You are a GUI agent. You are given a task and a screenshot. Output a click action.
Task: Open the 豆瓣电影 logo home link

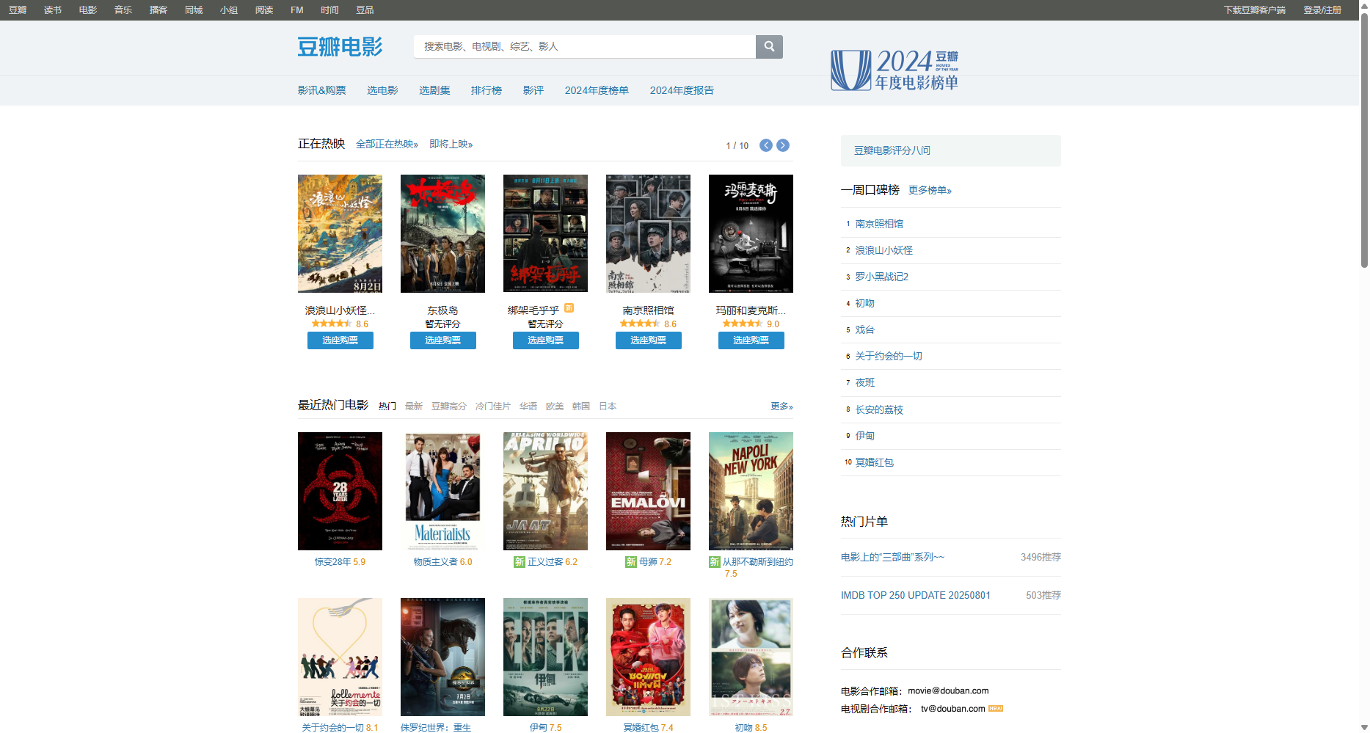[340, 47]
